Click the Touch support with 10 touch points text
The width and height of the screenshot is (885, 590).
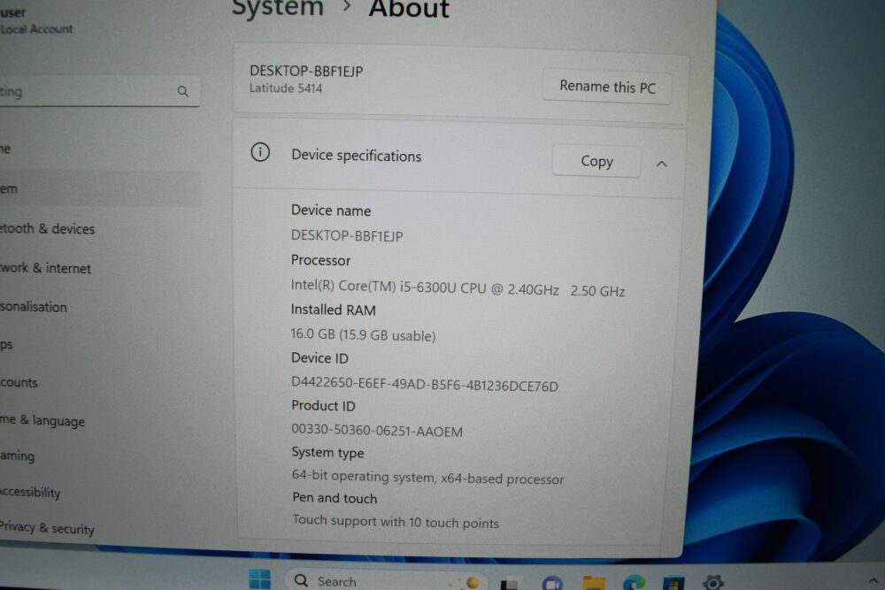pos(396,522)
